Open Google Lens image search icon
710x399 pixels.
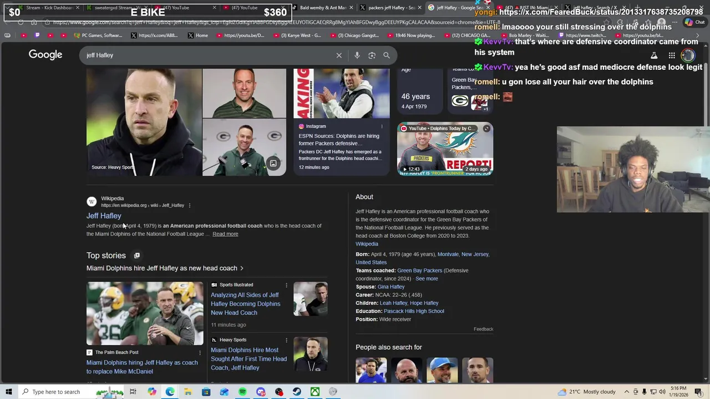click(372, 55)
